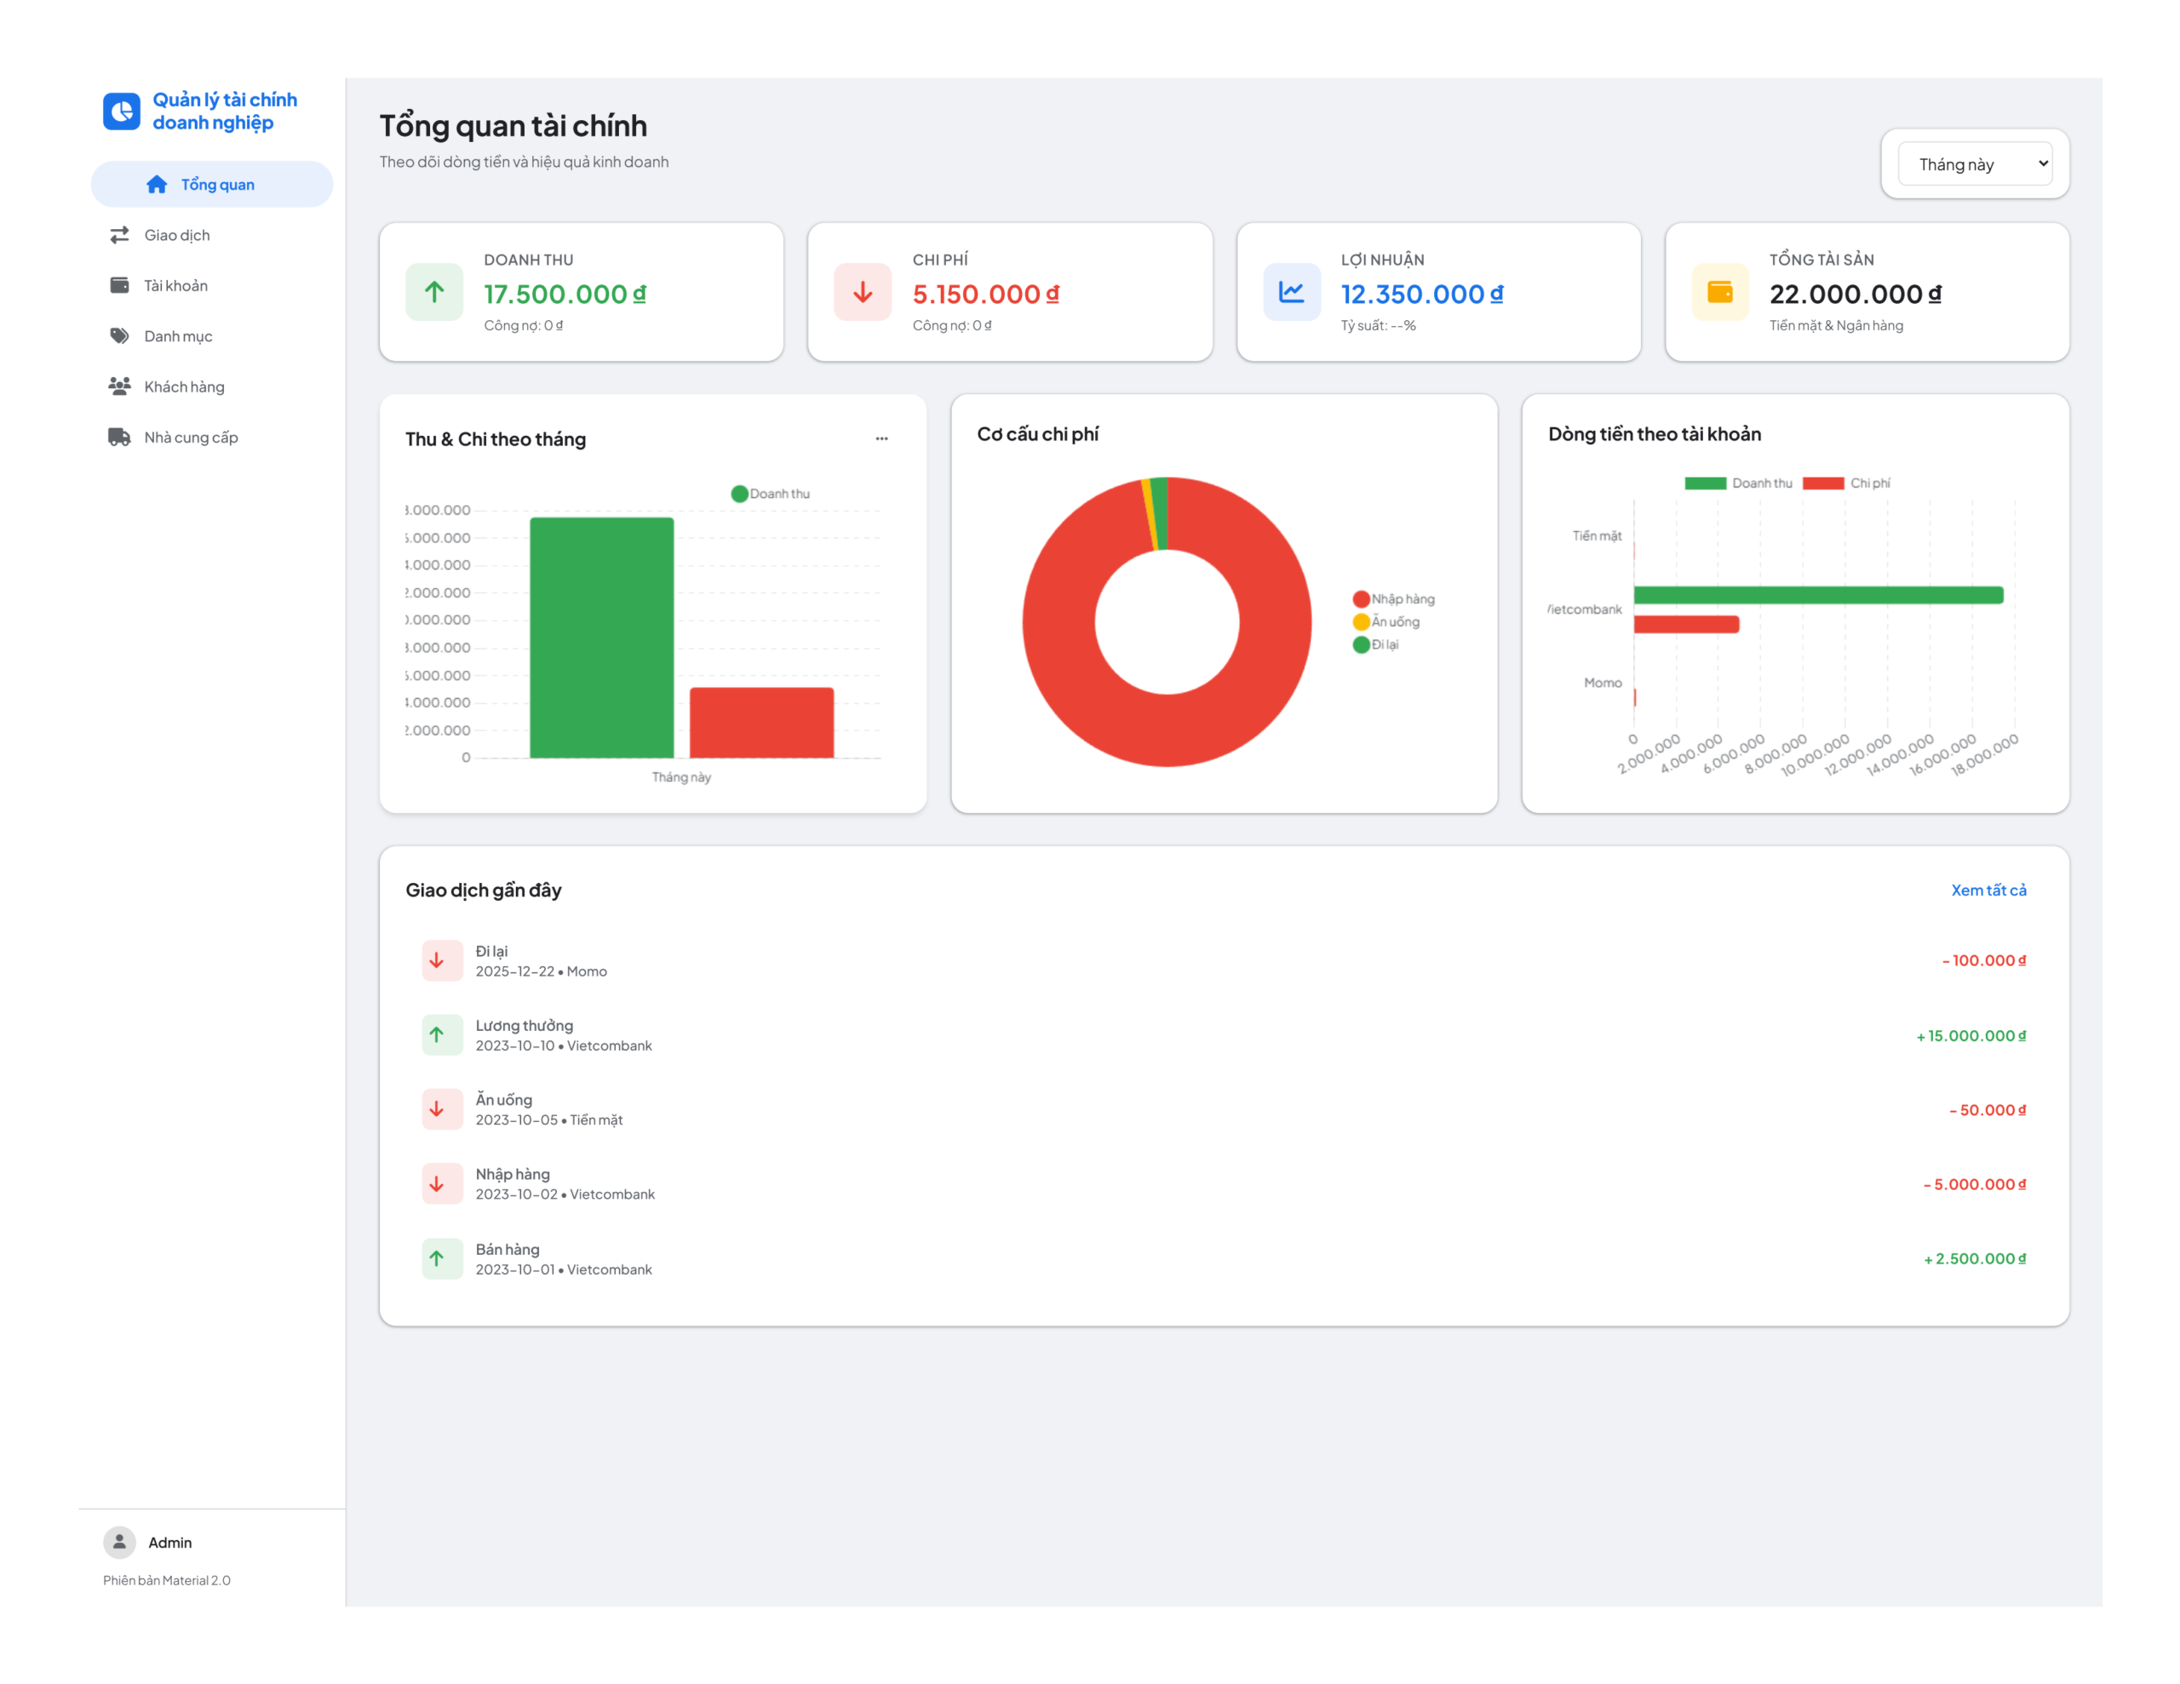Open the three-dot menu on Thu & Chi chart
2180x1684 pixels.
point(881,438)
